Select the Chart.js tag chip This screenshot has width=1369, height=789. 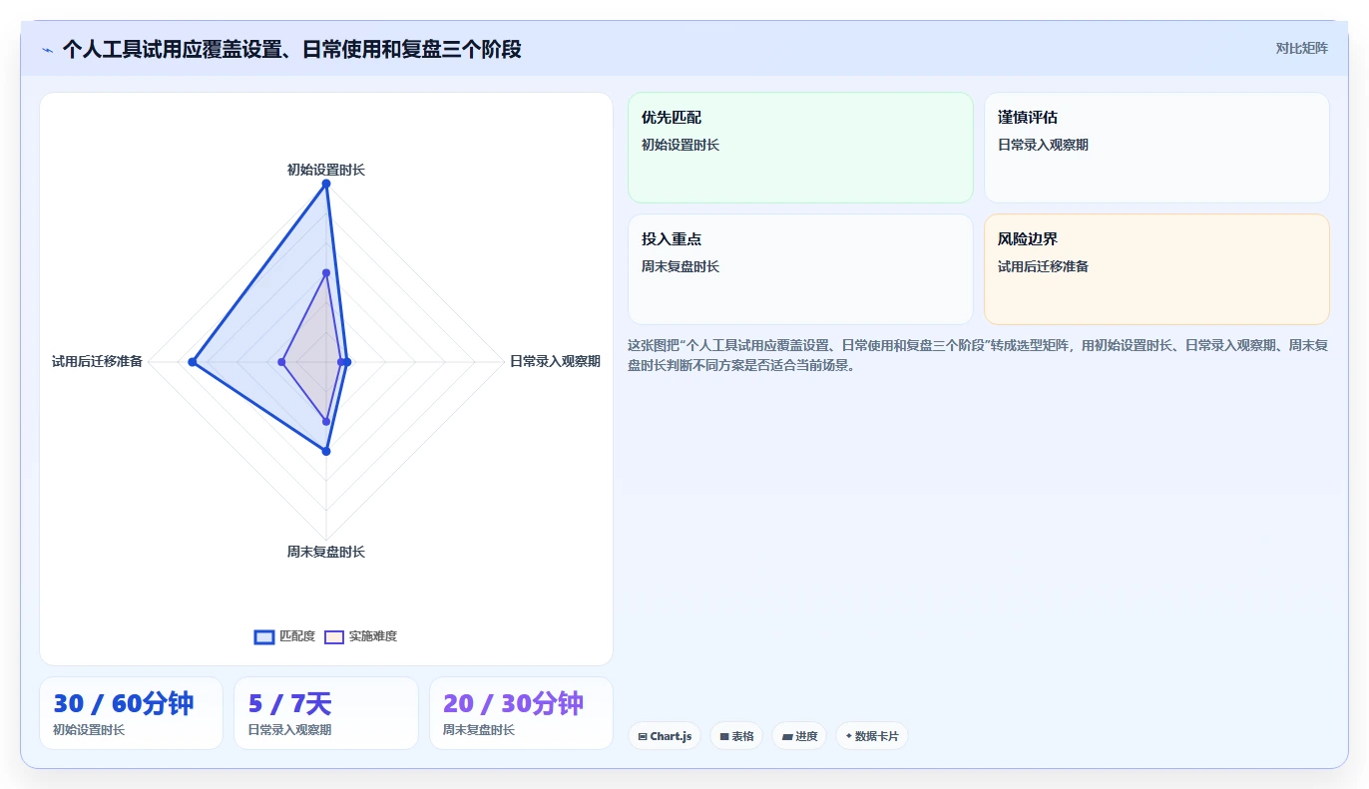[x=665, y=736]
